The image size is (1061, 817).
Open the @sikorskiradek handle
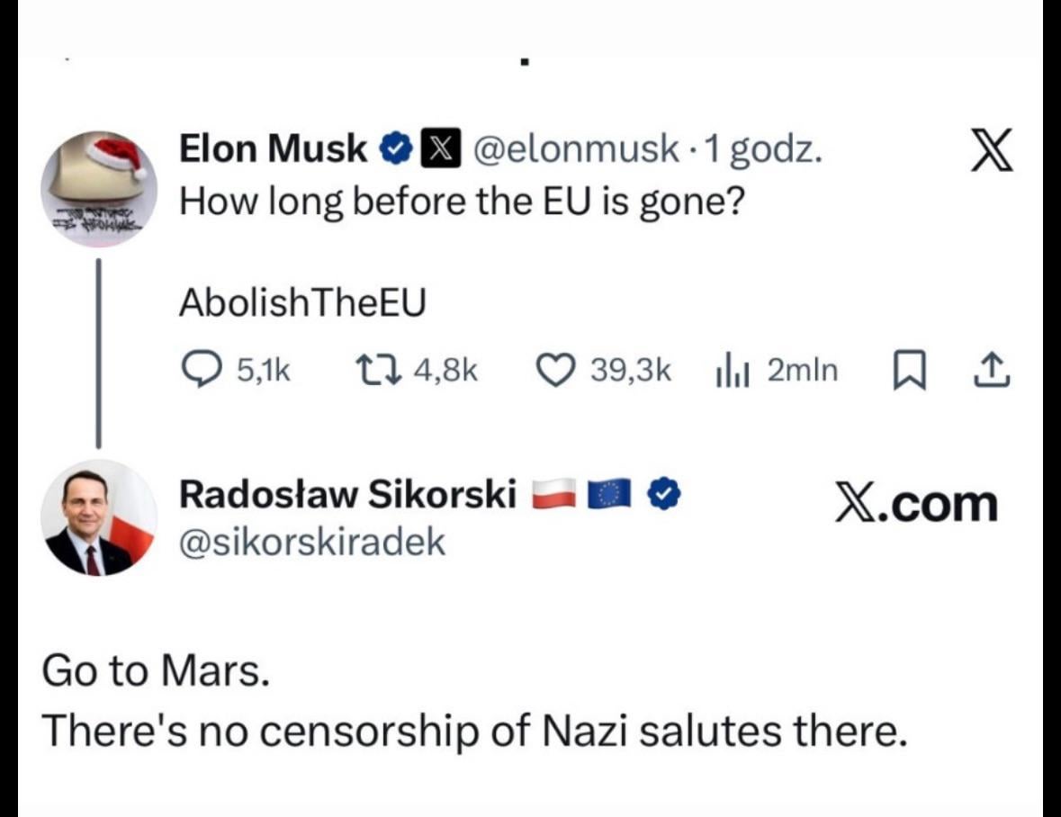tap(312, 542)
